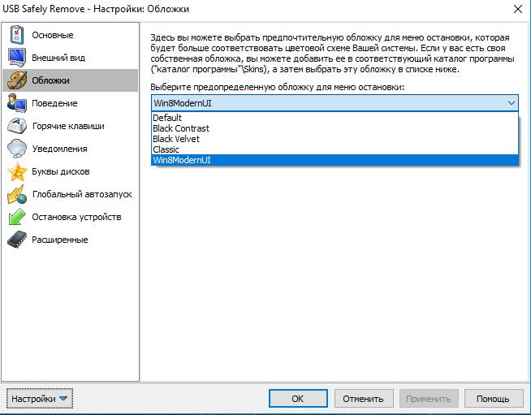Click the Win8ModernUI combo box field
The height and width of the screenshot is (415, 531).
pyautogui.click(x=335, y=103)
